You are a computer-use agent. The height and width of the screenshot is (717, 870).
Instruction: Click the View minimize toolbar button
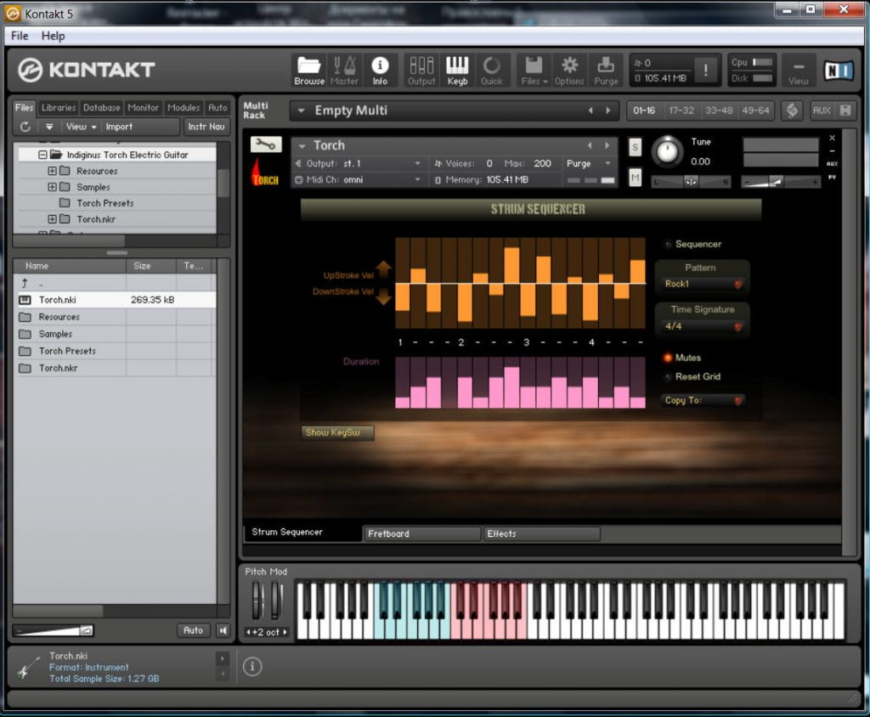(x=799, y=71)
